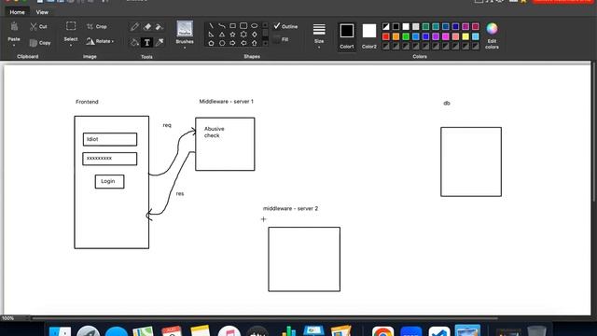
Task: Select the Spray paint tool
Action: (160, 27)
